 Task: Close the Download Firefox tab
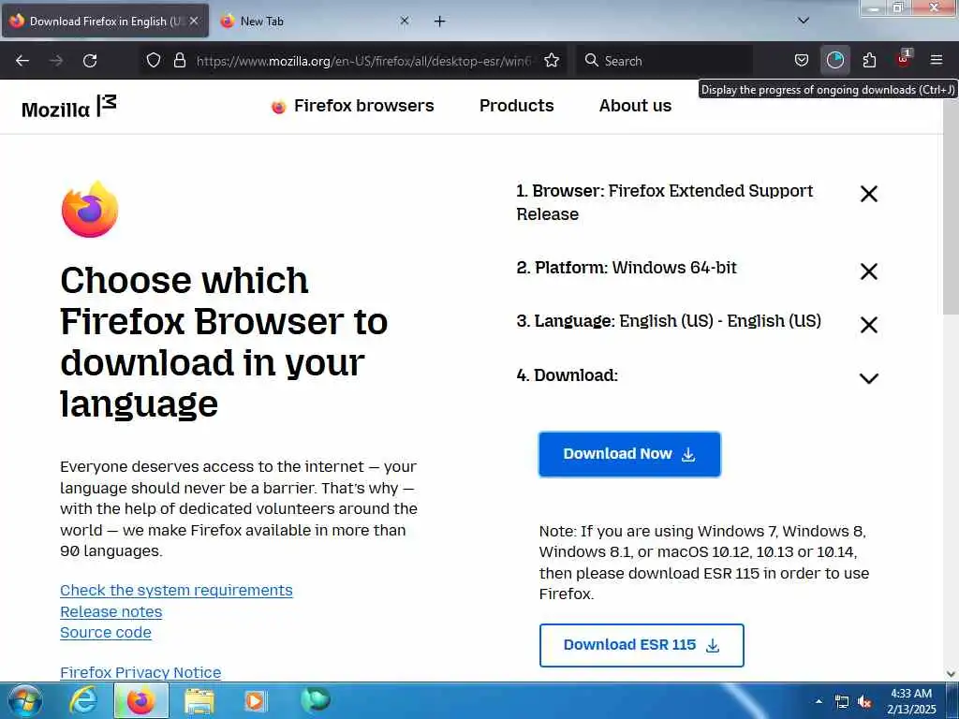coord(193,21)
